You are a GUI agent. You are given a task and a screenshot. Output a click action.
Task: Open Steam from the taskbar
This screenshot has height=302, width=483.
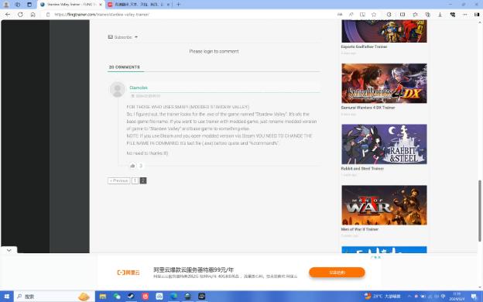click(x=131, y=297)
